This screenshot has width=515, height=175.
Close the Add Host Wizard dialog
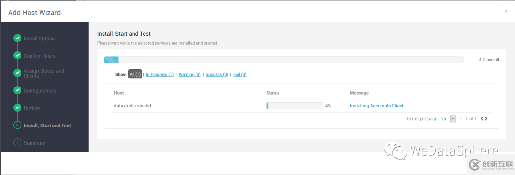505,11
